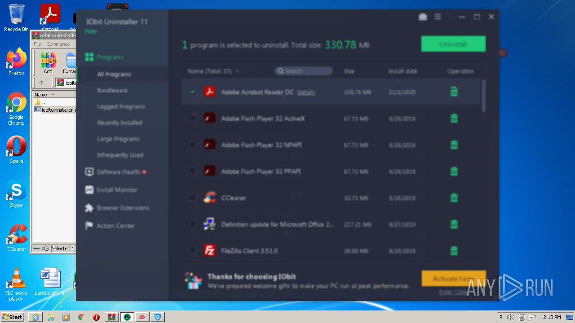Click taskbar clock 2:18 PM
Viewport: 575px width, 323px height.
click(552, 317)
